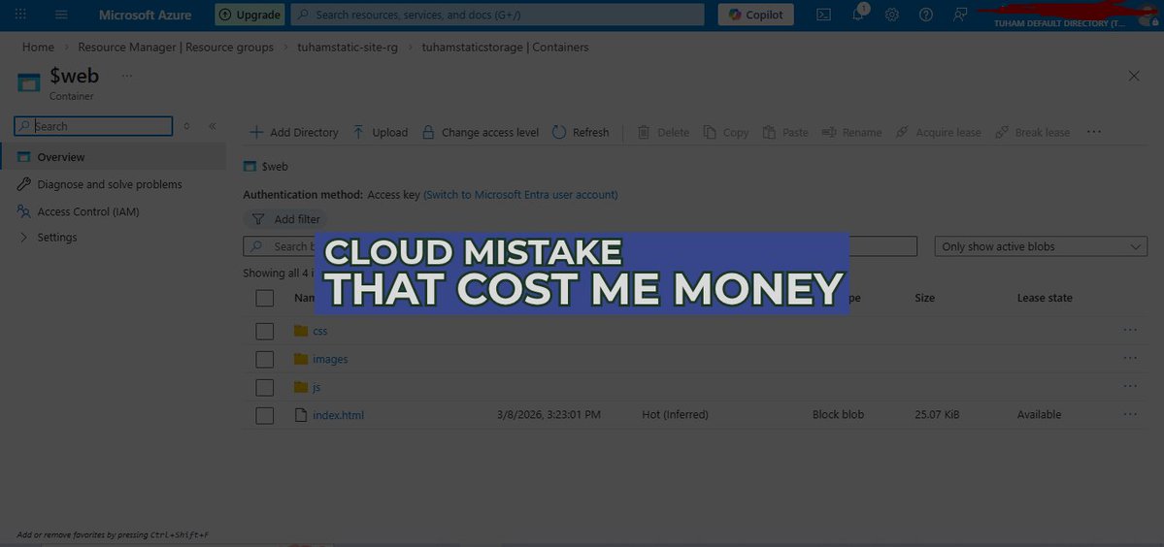Click the 25.07 KiB size cell
This screenshot has width=1164, height=547.
[x=937, y=415]
